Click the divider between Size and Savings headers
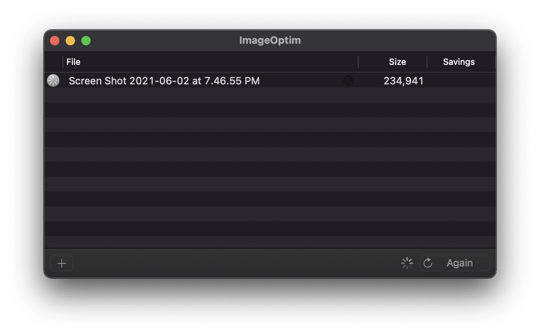Screen dimensions: 540x336 (x=426, y=62)
